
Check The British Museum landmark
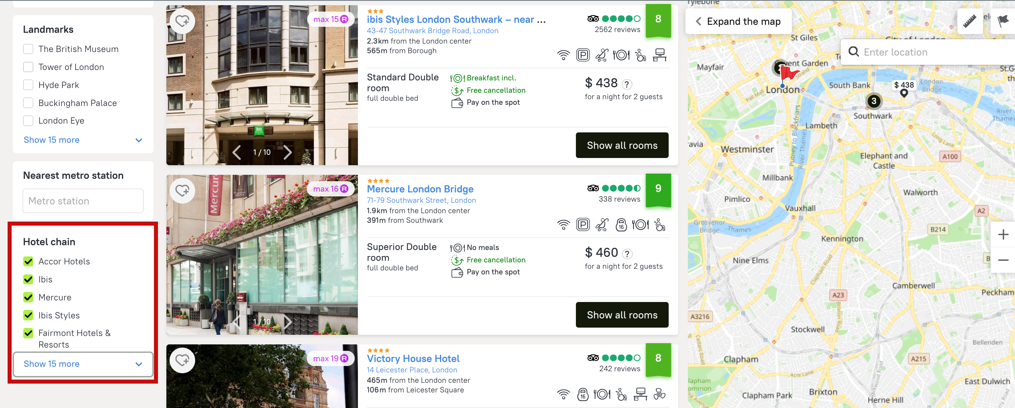28,49
